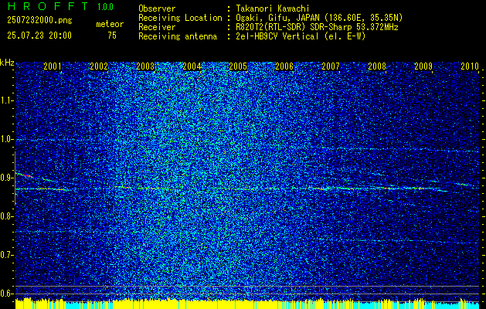Image resolution: width=486 pixels, height=309 pixels.
Task: Click the 0.7 kHz axis label
Action: click(x=6, y=255)
